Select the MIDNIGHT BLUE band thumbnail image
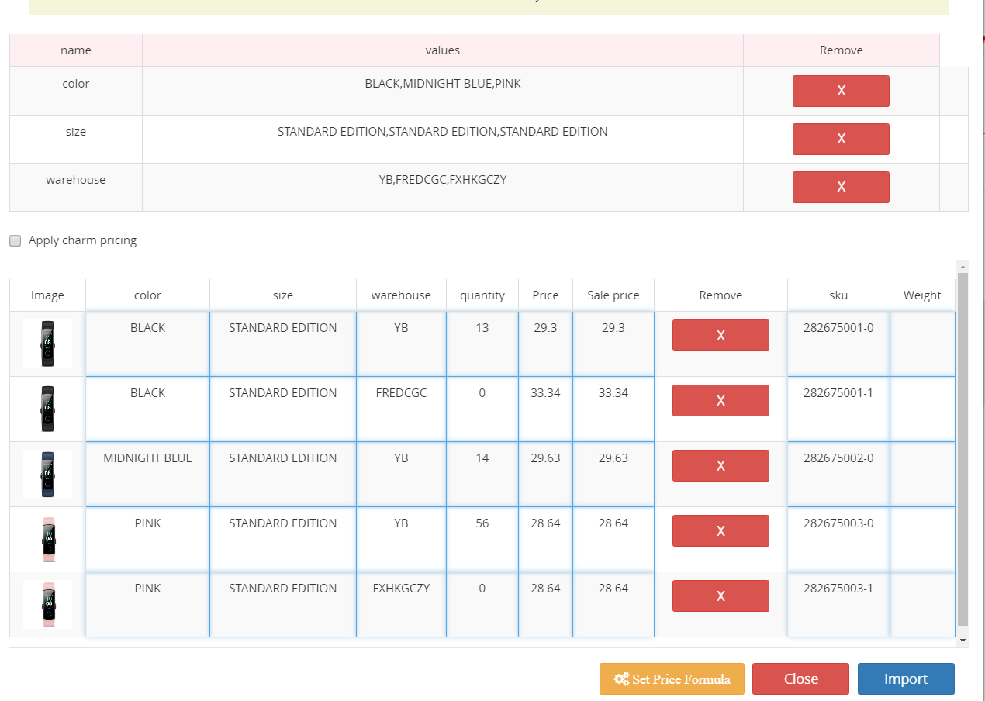985x701 pixels. [x=47, y=474]
